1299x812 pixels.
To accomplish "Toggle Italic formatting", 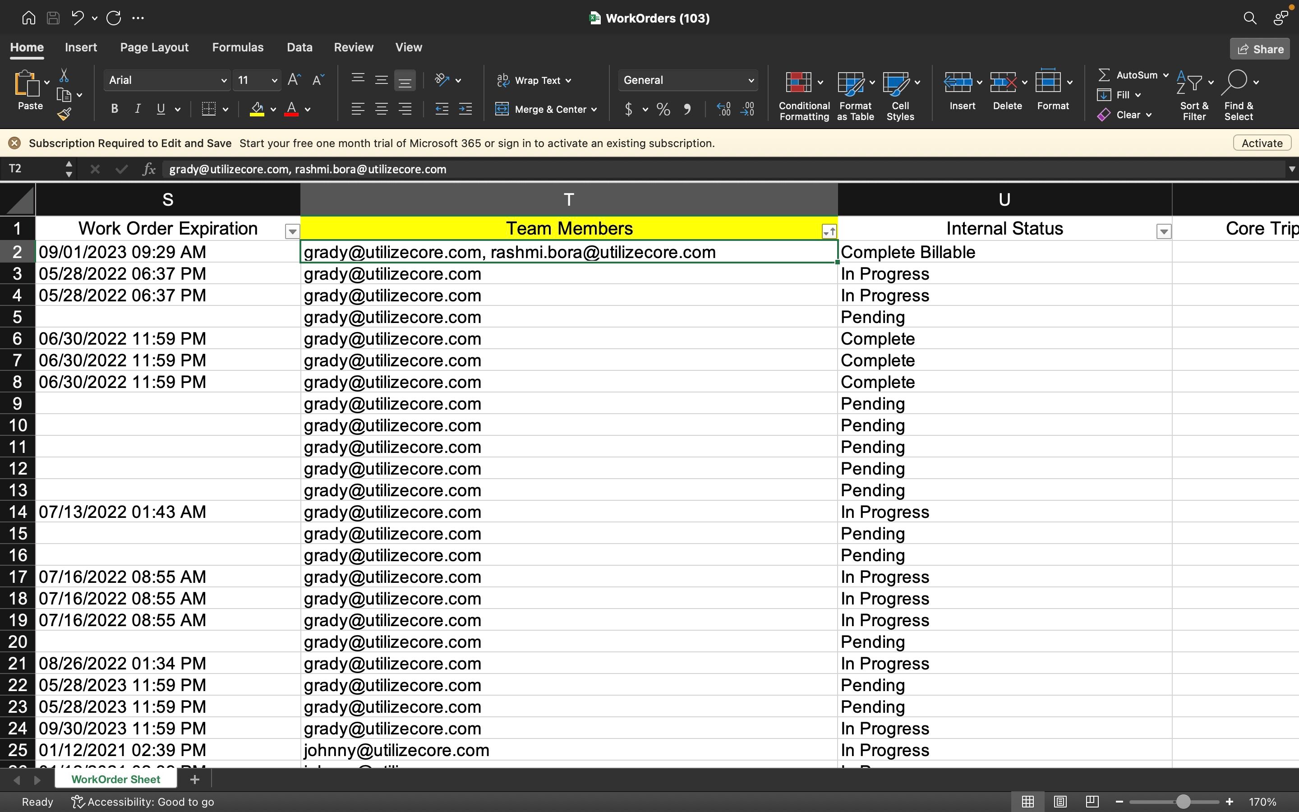I will [x=138, y=110].
